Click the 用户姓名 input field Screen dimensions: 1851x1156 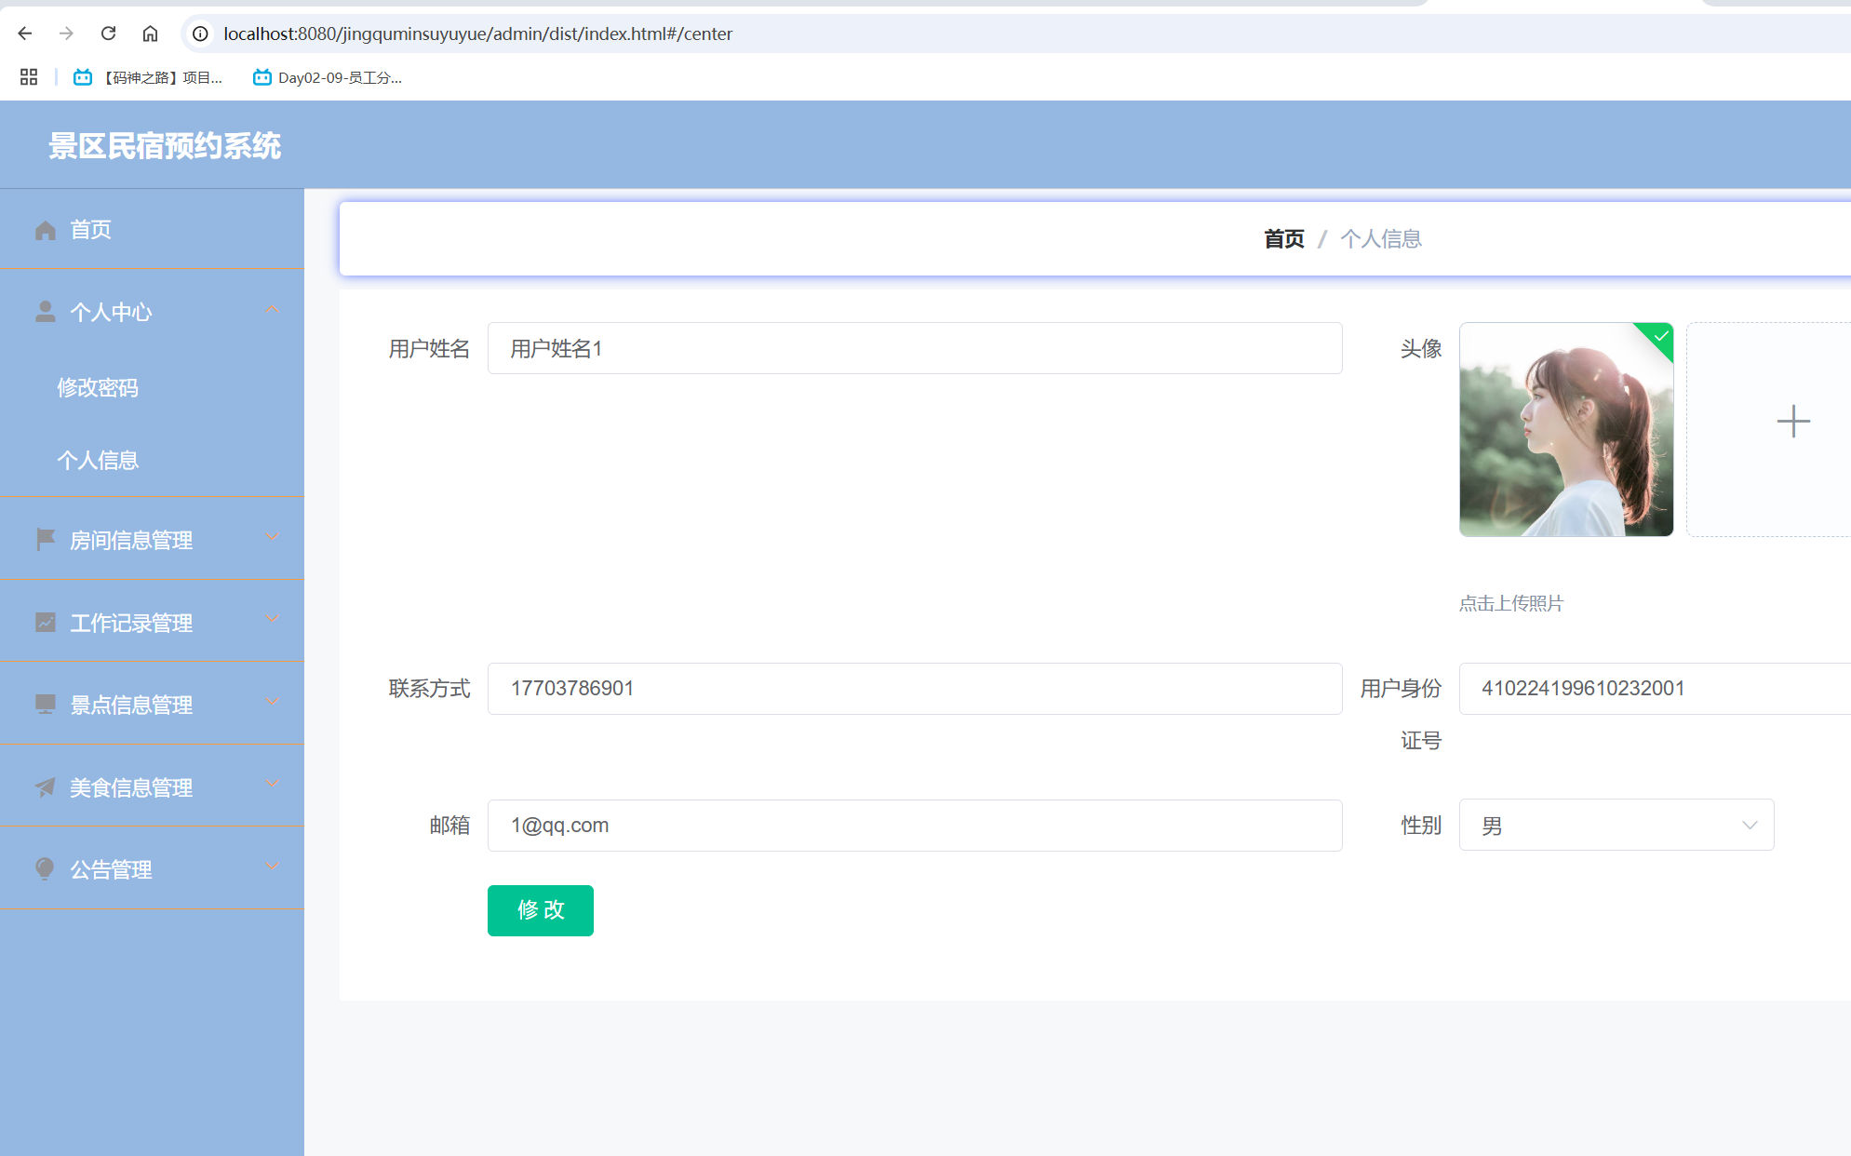tap(915, 348)
